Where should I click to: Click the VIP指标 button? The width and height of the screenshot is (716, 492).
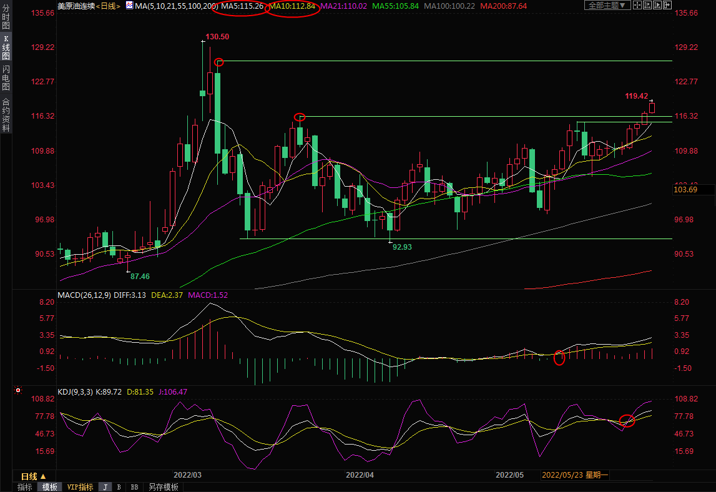coord(80,487)
